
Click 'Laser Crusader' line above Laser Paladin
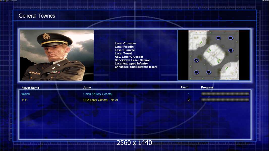[x=125, y=44]
